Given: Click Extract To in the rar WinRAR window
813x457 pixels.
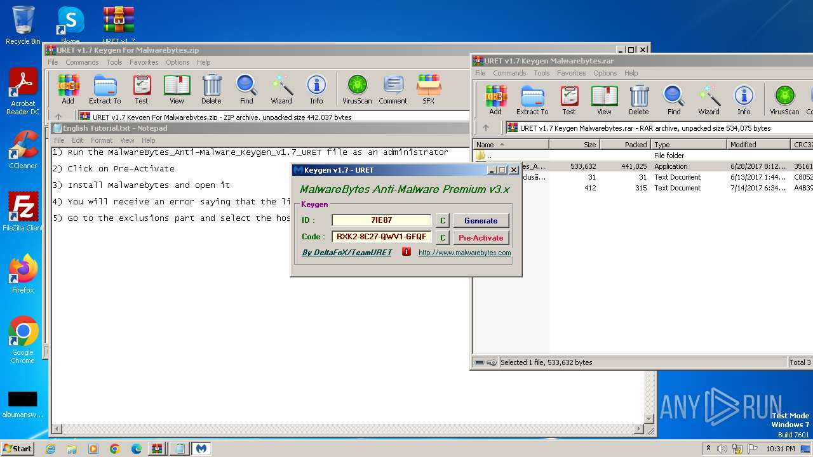Looking at the screenshot, I should click(532, 100).
